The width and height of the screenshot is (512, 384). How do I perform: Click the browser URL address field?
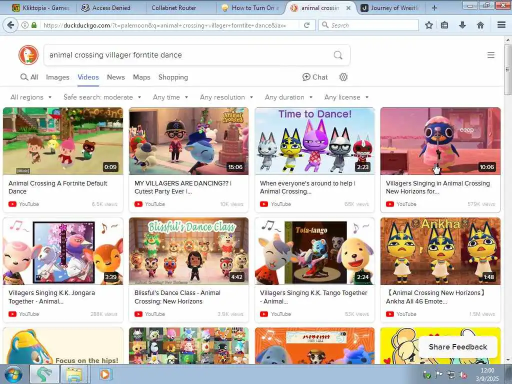(x=170, y=25)
